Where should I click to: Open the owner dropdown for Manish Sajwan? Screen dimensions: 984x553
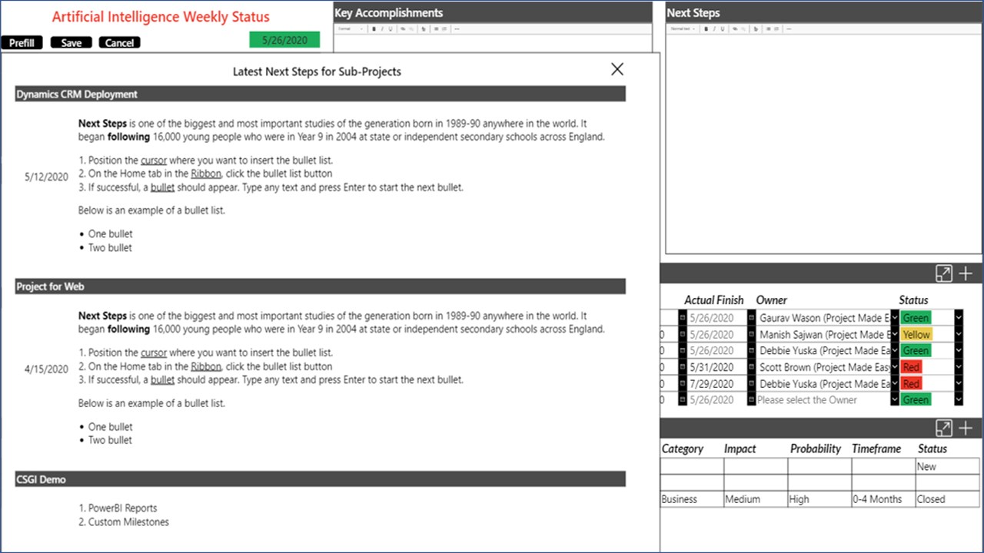tap(895, 335)
